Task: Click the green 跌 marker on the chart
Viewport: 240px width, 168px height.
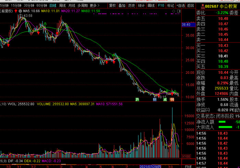Action: pos(137,99)
